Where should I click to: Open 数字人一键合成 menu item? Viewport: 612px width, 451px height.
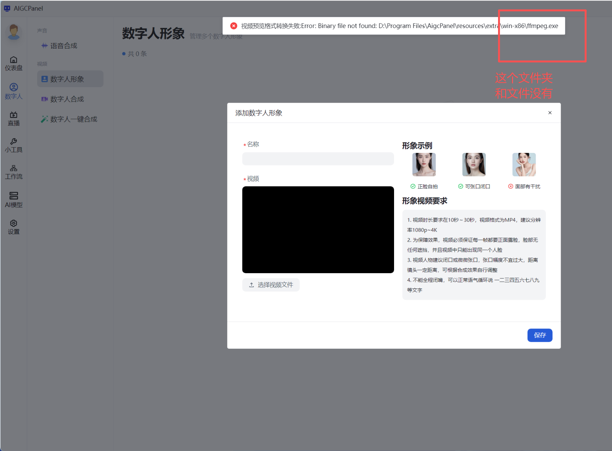pyautogui.click(x=70, y=119)
